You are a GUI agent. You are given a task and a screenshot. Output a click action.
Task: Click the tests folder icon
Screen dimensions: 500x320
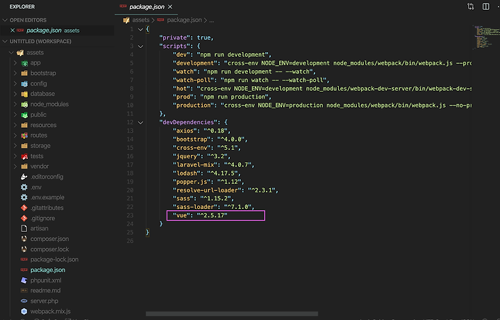coord(24,156)
